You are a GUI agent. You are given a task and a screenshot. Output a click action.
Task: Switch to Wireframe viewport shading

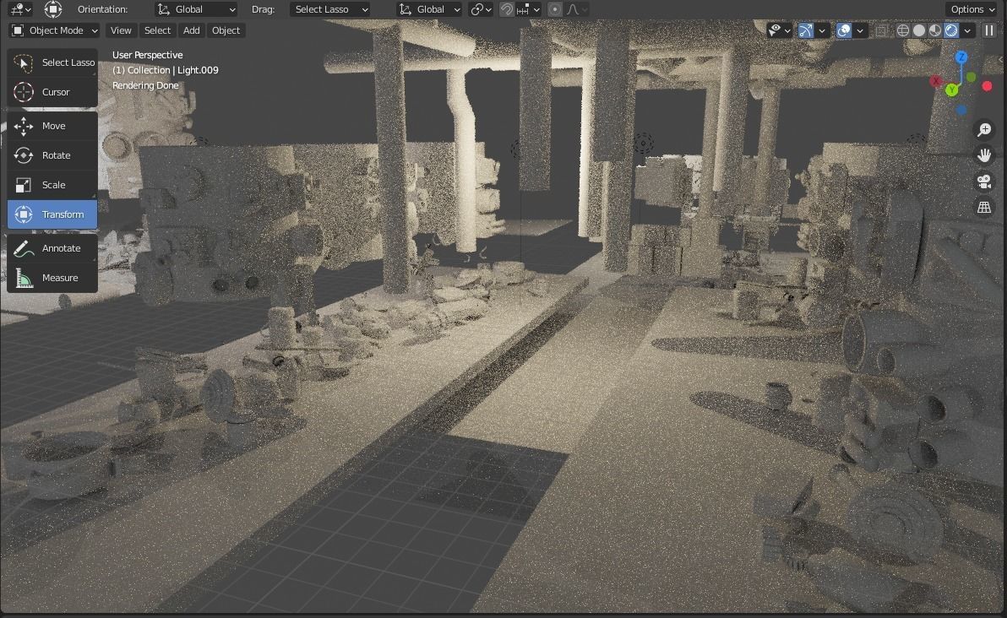(902, 30)
